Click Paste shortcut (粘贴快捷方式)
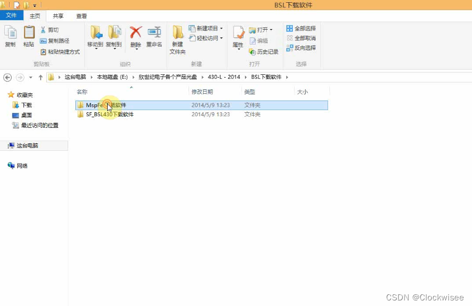The height and width of the screenshot is (306, 472). [60, 52]
